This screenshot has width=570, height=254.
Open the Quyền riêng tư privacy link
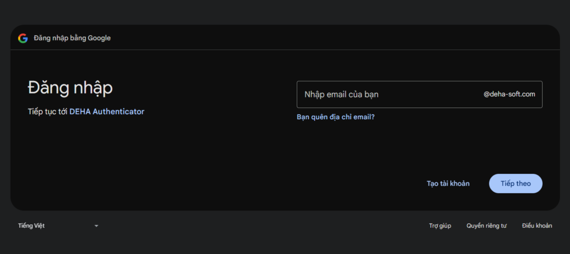click(487, 226)
